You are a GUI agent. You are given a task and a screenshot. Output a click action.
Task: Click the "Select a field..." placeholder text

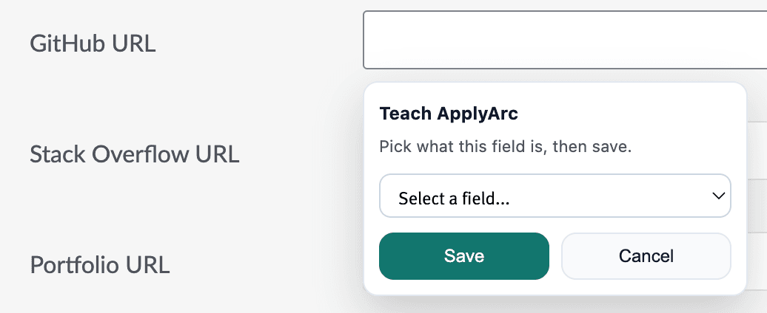453,198
